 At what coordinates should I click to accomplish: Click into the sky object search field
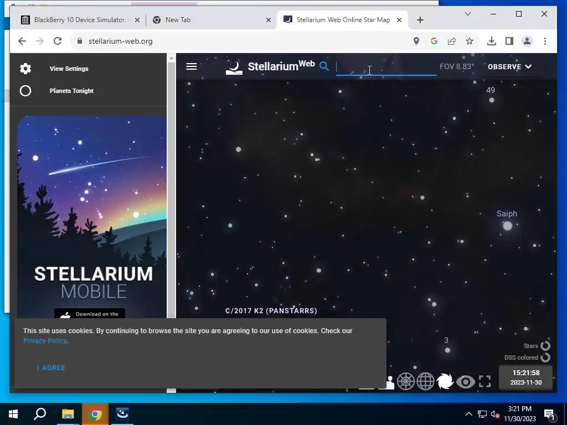click(386, 67)
